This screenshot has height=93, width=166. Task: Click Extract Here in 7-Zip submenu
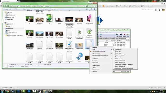[x=118, y=53]
